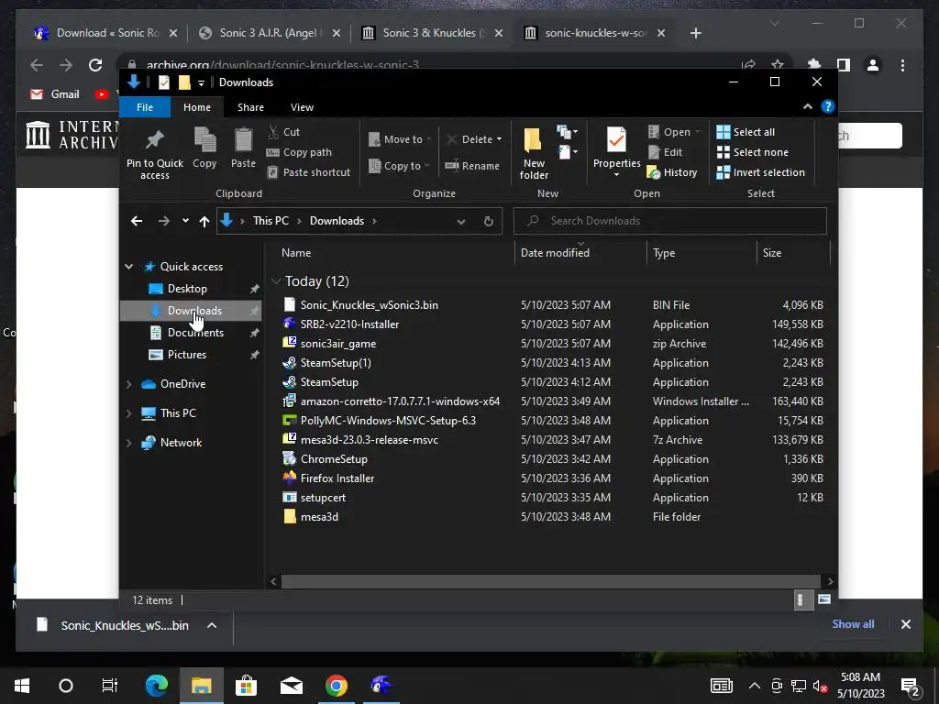Switch to details view in status bar
The image size is (939, 704).
[x=802, y=599]
